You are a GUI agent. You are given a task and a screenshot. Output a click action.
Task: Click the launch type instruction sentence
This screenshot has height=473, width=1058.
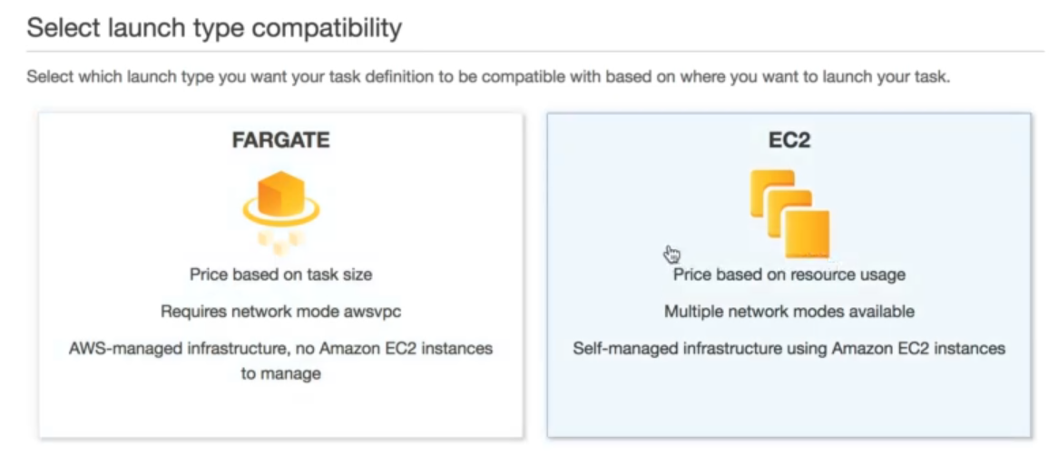coord(488,77)
